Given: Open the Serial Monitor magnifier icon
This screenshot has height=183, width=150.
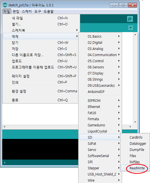Looking at the screenshot, I should click(130, 19).
